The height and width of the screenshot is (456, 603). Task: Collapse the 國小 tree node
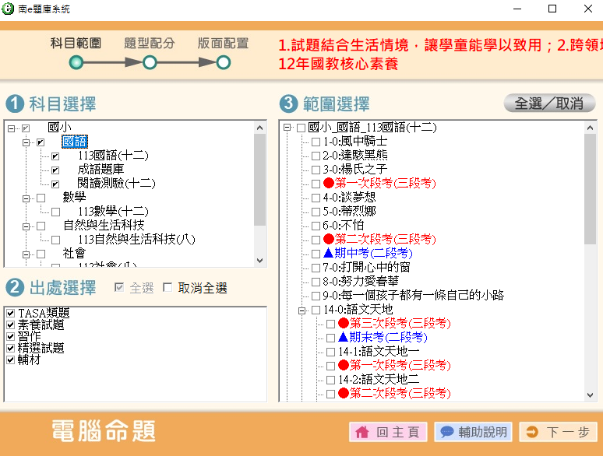point(11,128)
